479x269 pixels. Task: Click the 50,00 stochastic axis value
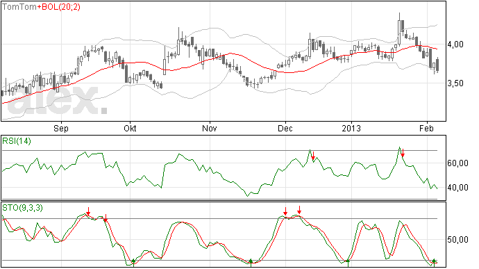(x=457, y=240)
